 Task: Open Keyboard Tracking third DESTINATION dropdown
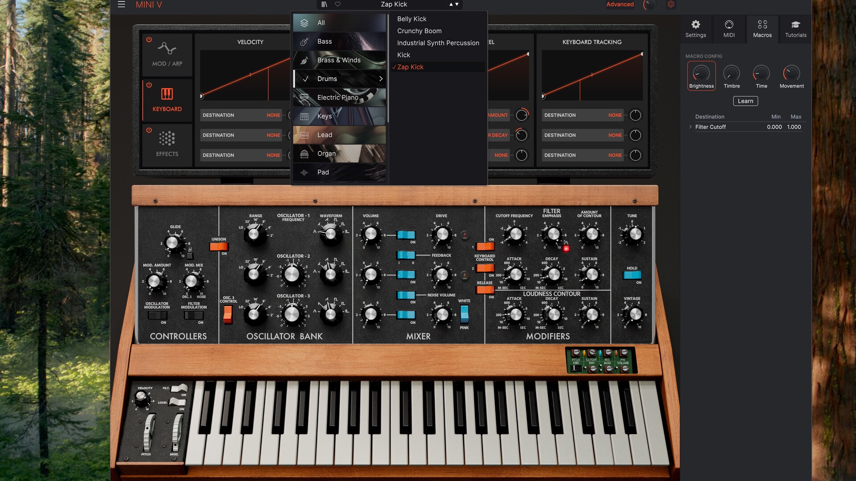click(583, 155)
